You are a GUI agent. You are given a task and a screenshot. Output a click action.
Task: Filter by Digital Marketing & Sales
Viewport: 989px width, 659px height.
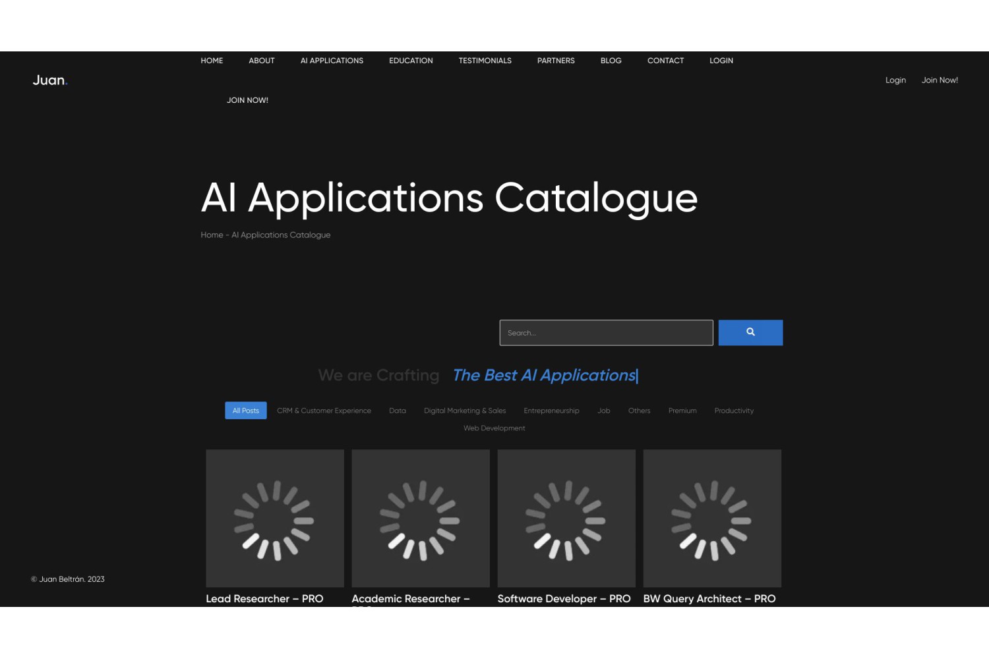pyautogui.click(x=465, y=411)
